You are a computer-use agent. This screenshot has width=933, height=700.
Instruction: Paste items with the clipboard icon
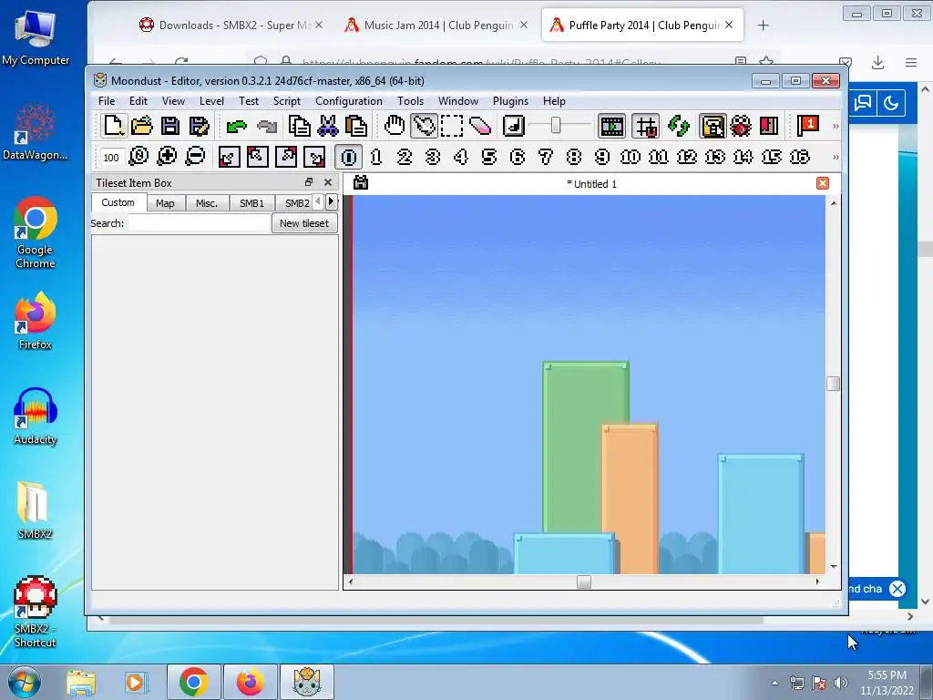(x=356, y=126)
